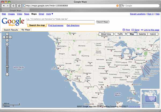
Task: Click the zoom in plus button
Action: point(7,44)
